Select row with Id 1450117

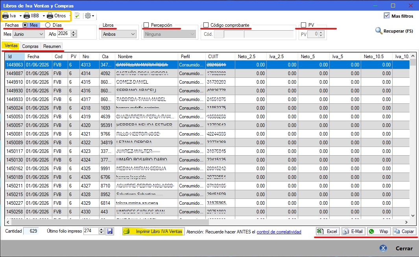point(207,151)
